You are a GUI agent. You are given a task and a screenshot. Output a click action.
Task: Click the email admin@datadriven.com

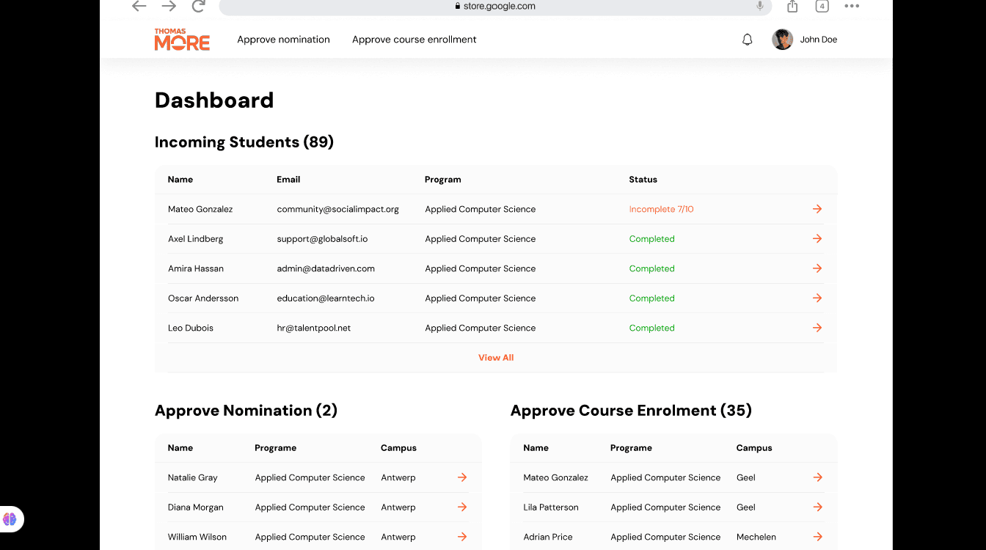click(x=326, y=268)
